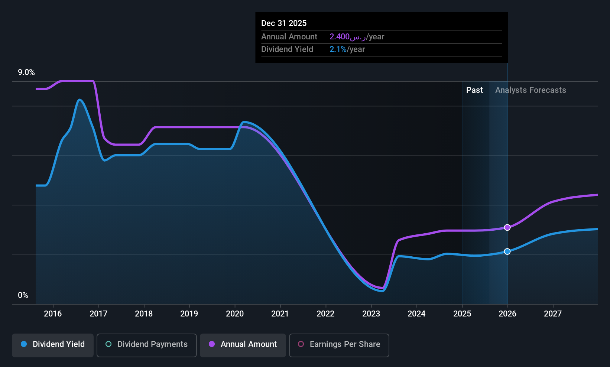
Task: Select the 2026 axis label
Action: pyautogui.click(x=507, y=314)
